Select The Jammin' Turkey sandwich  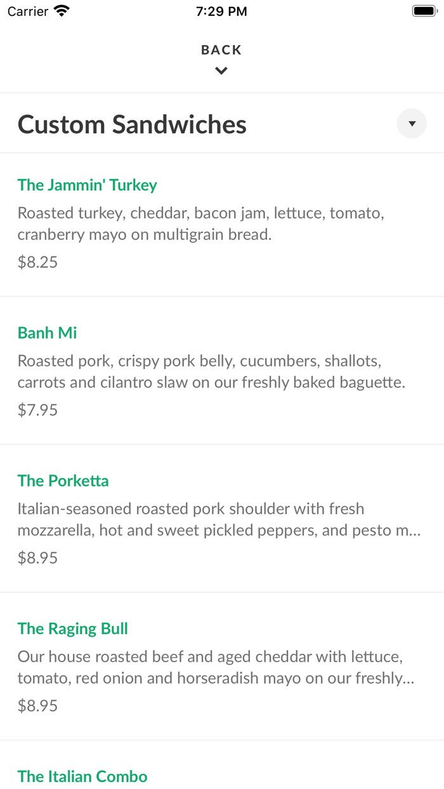(87, 185)
